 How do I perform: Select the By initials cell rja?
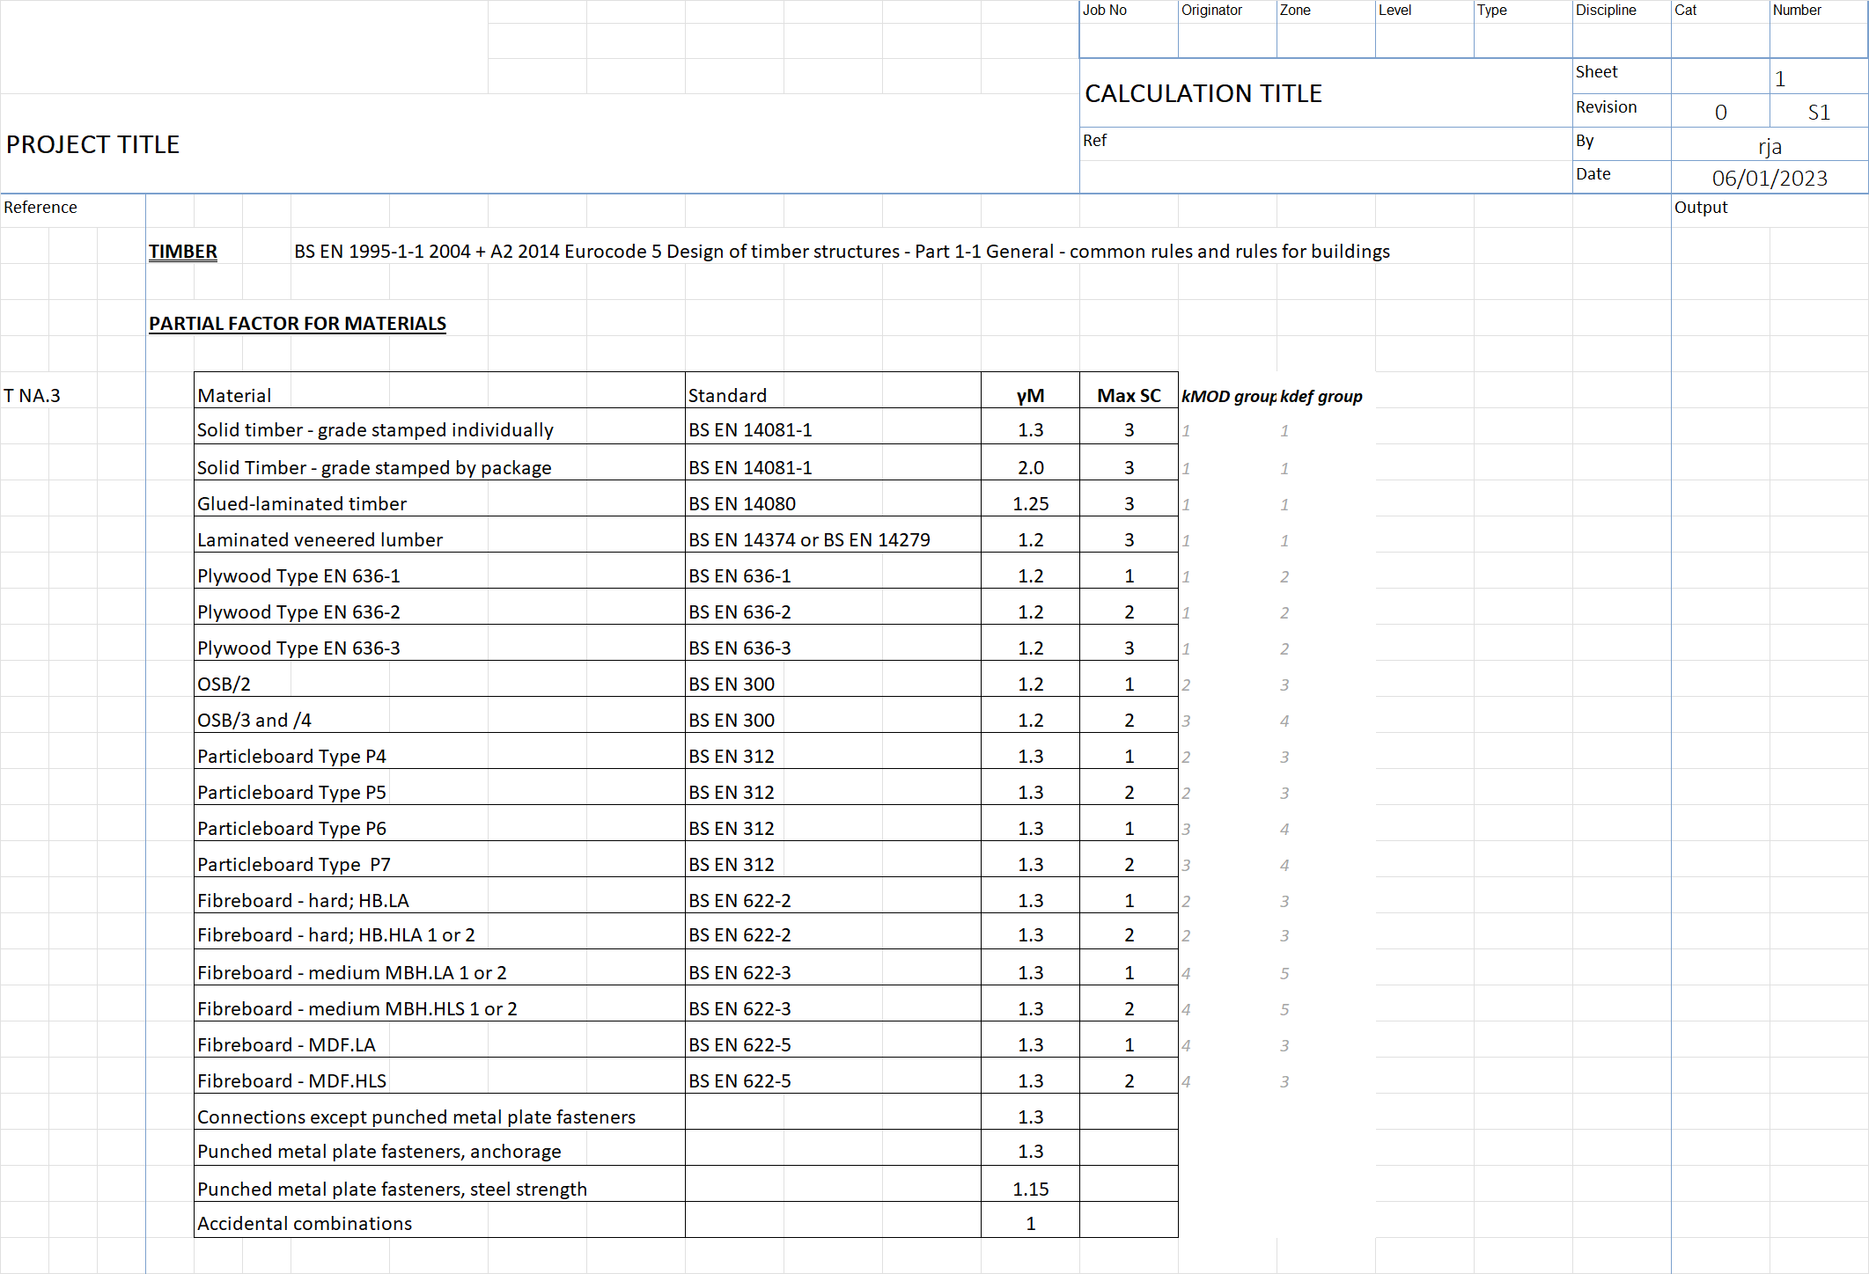[1770, 144]
